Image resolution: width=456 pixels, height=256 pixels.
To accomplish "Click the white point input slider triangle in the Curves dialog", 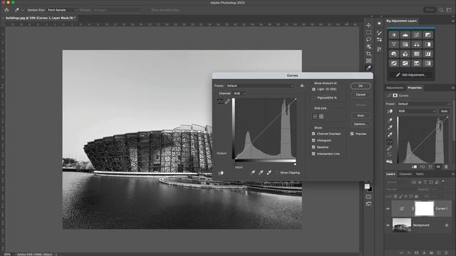I will (295, 164).
